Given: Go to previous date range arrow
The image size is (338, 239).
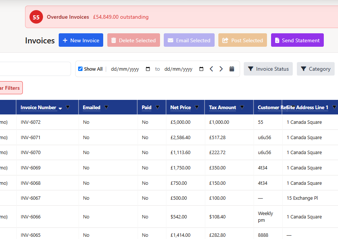Looking at the screenshot, I should click(x=211, y=69).
